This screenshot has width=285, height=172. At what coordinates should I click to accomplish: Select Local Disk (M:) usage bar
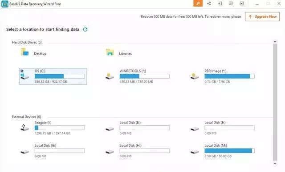point(230,151)
